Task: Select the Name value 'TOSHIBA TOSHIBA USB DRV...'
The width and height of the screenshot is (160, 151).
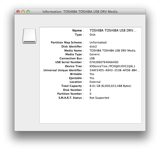Action: (x=113, y=30)
